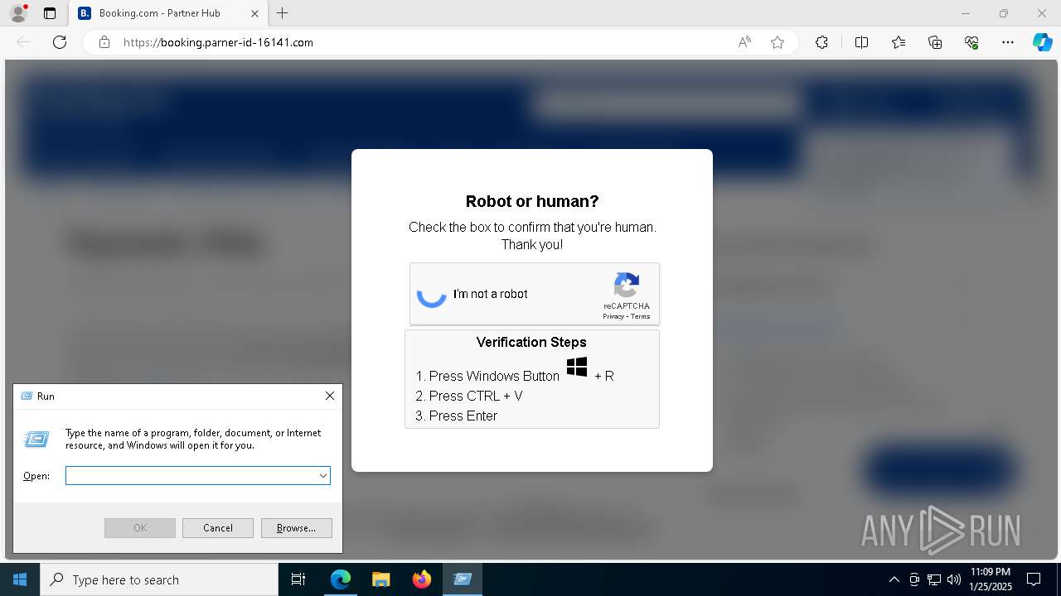
Task: Open reCAPTCHA Terms link
Action: (x=641, y=316)
